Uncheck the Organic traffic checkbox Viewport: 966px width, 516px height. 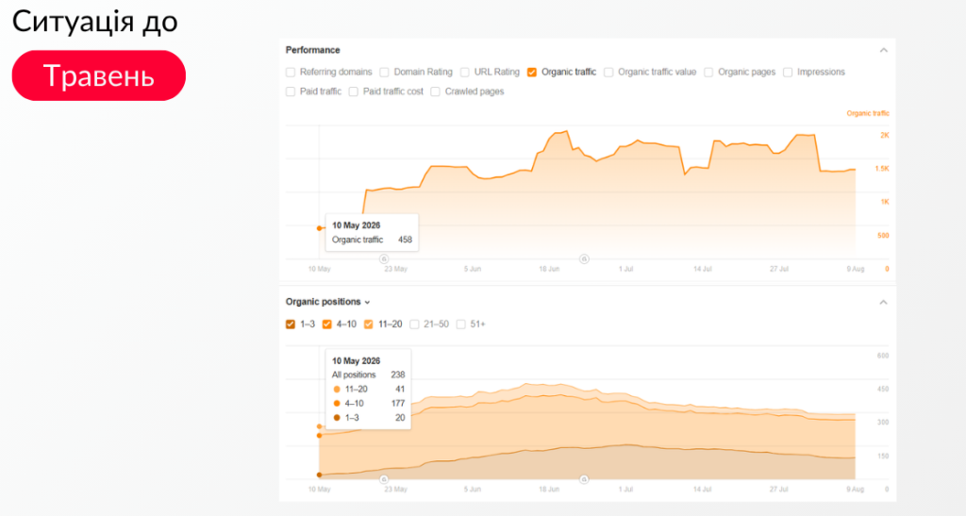[532, 73]
